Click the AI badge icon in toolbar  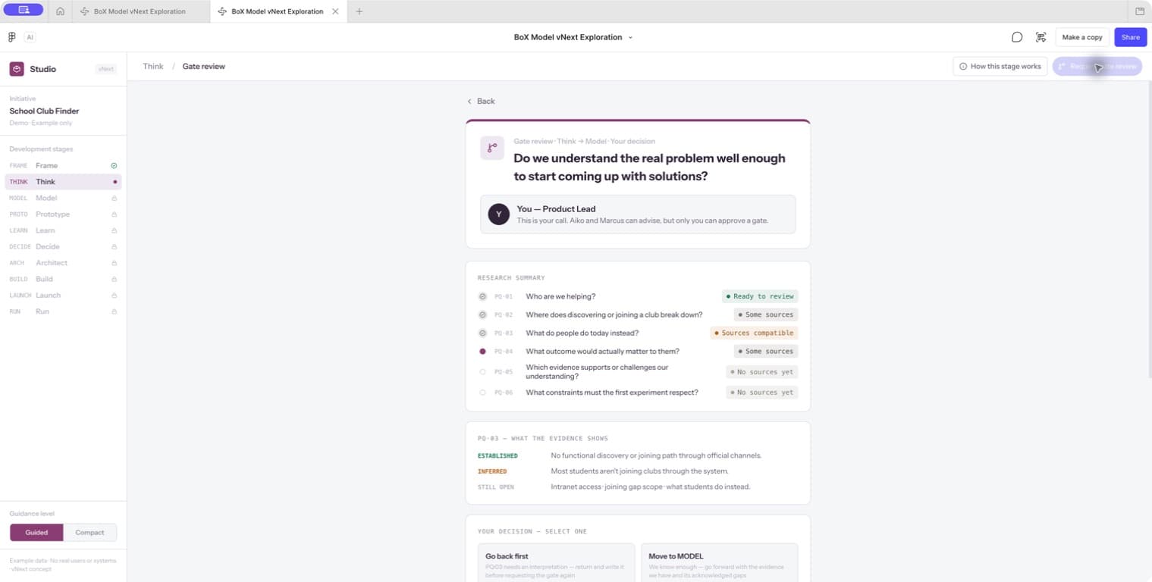(x=30, y=37)
